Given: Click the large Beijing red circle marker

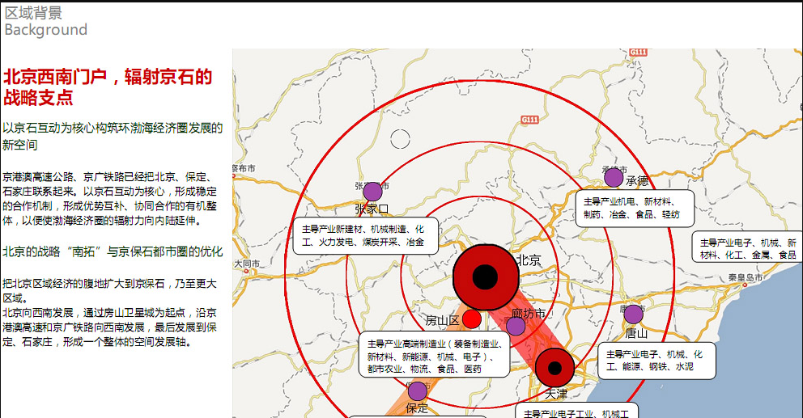Looking at the screenshot, I should click(x=485, y=277).
